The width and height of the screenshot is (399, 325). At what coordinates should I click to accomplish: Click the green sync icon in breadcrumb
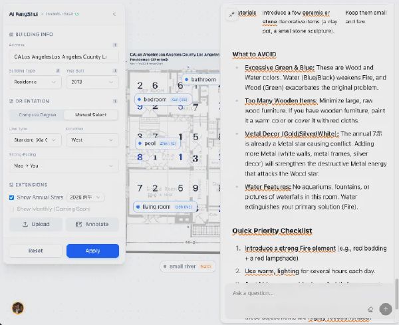pyautogui.click(x=77, y=14)
